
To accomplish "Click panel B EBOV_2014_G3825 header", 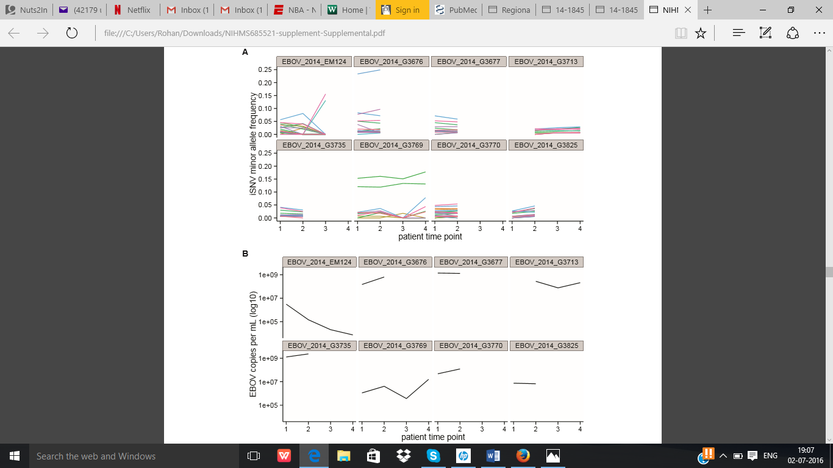I will tap(546, 346).
